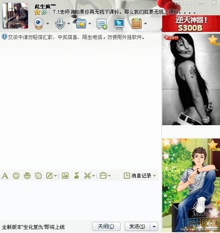Open the 全新版本生化复仇即将上线 link
This screenshot has width=220, height=233.
[x=33, y=227]
